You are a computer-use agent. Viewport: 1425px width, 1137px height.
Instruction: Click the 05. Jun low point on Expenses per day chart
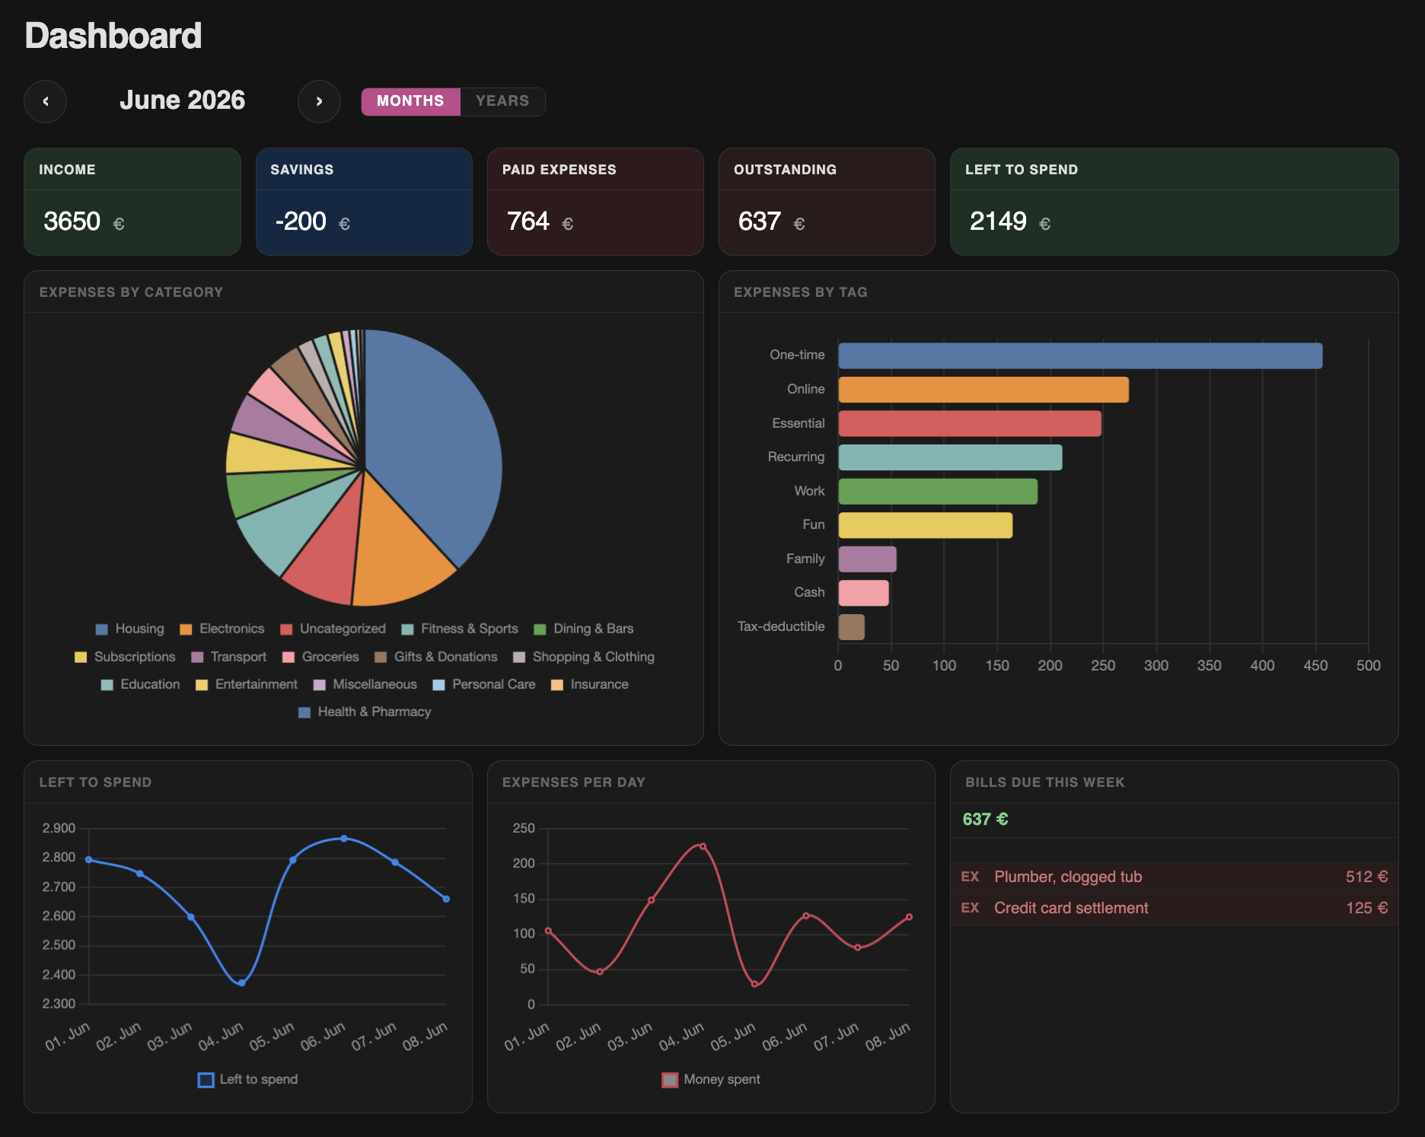[x=754, y=984]
